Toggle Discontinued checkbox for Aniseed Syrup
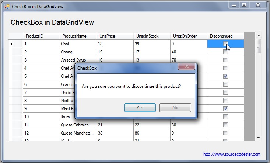Screen dimensions: 270x163 click(225, 60)
